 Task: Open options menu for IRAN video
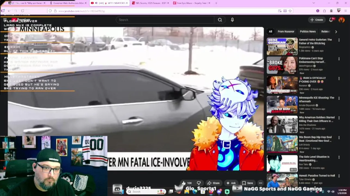point(339,78)
